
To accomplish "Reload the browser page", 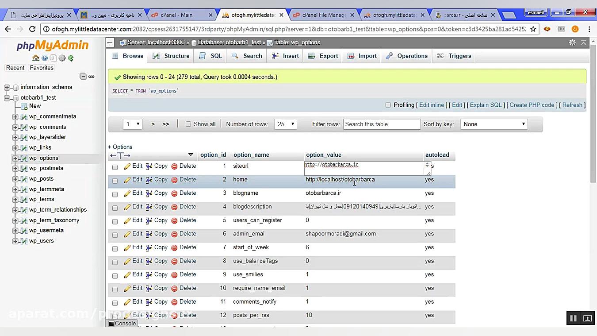I will 32,29.
